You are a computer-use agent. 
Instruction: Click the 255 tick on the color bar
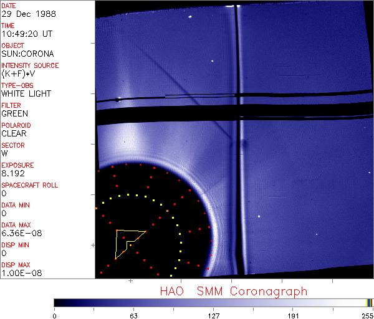tap(367, 315)
